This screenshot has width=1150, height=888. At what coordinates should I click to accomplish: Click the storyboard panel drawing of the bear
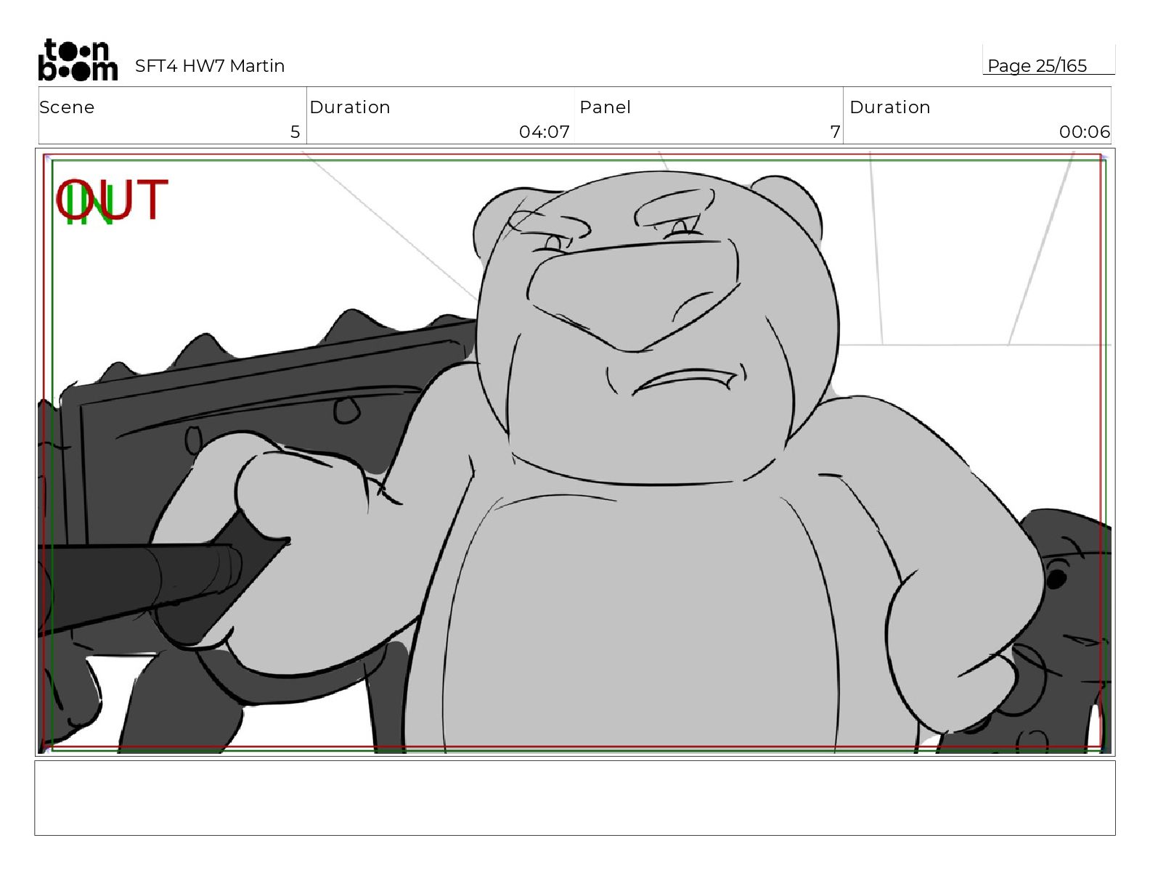tap(575, 453)
